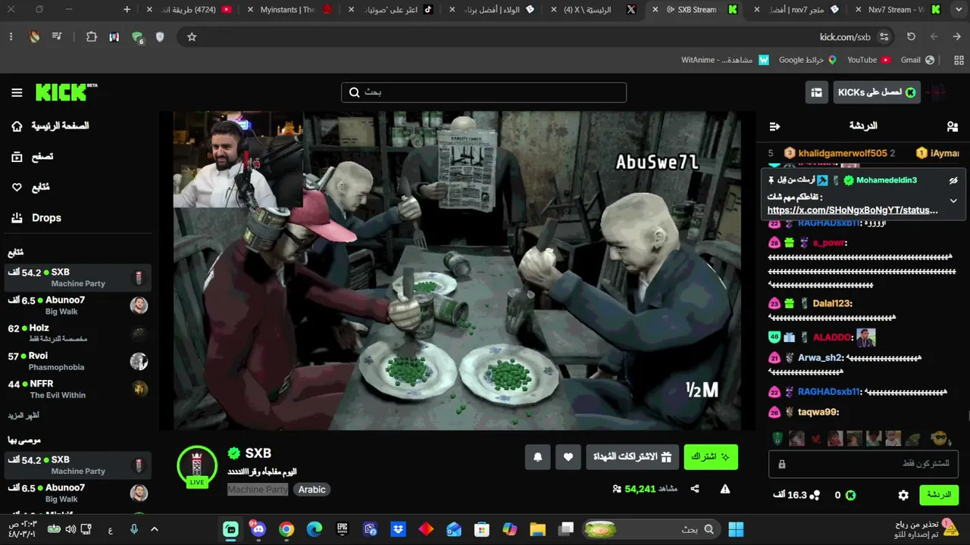Follow SXB with the heart button
The width and height of the screenshot is (970, 545).
(568, 456)
